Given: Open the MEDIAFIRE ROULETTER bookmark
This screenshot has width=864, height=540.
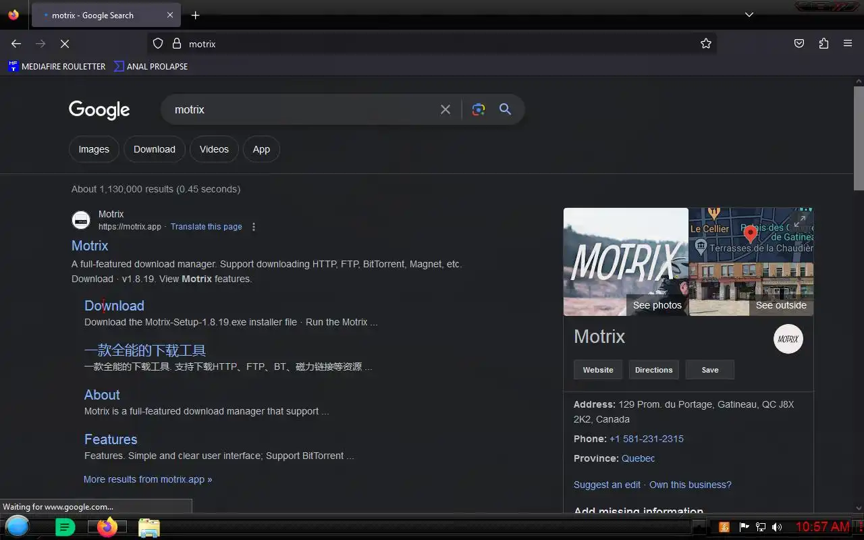Looking at the screenshot, I should coord(57,66).
